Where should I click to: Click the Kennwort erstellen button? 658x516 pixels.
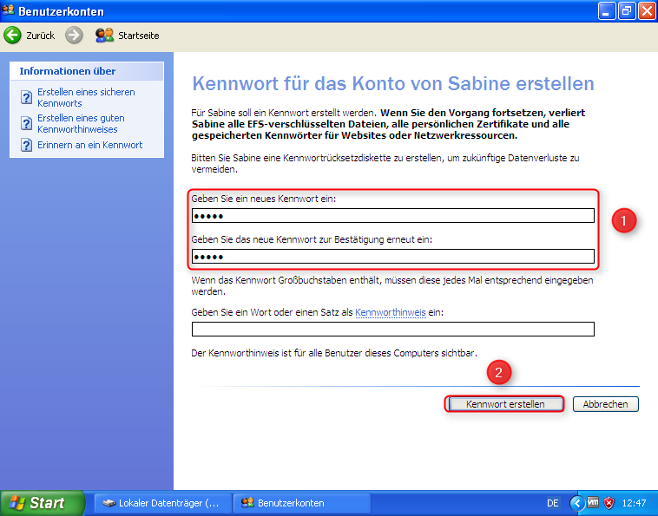click(505, 404)
